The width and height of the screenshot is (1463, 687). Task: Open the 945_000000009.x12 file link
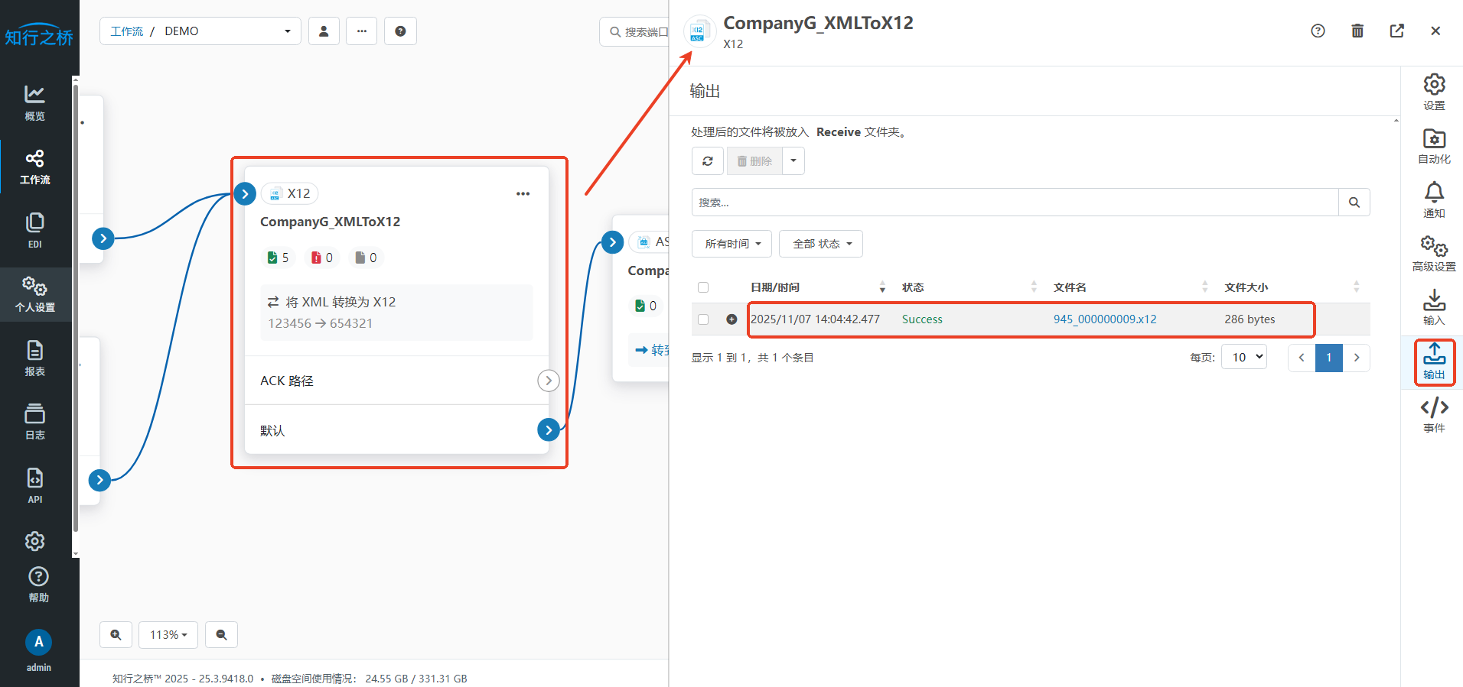[1104, 319]
